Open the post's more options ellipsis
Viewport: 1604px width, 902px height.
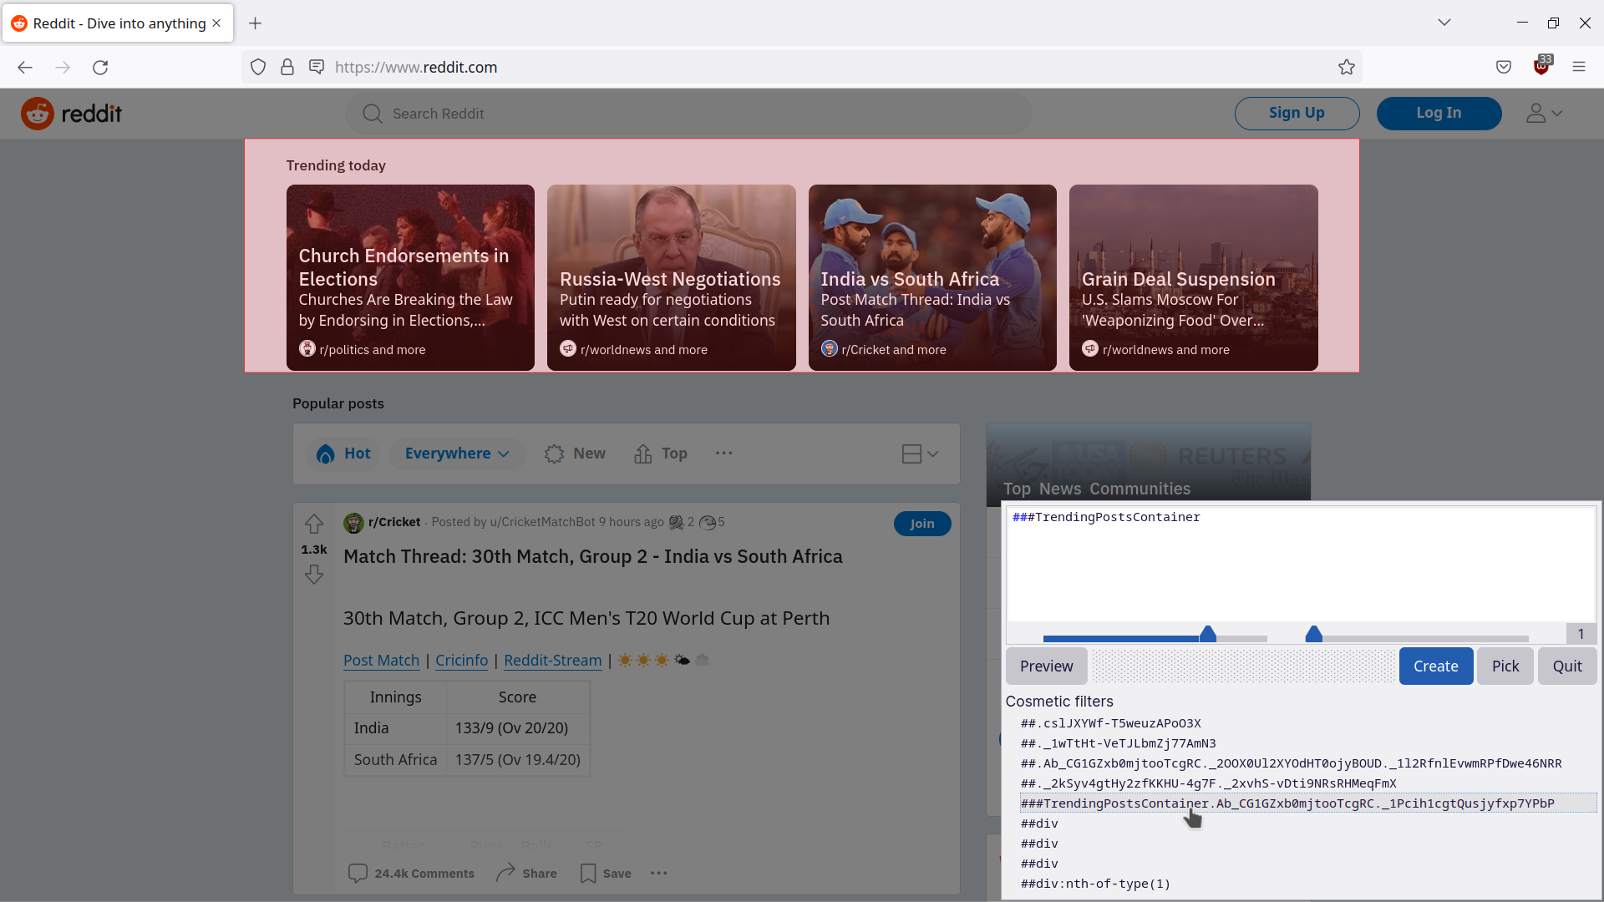click(x=659, y=874)
